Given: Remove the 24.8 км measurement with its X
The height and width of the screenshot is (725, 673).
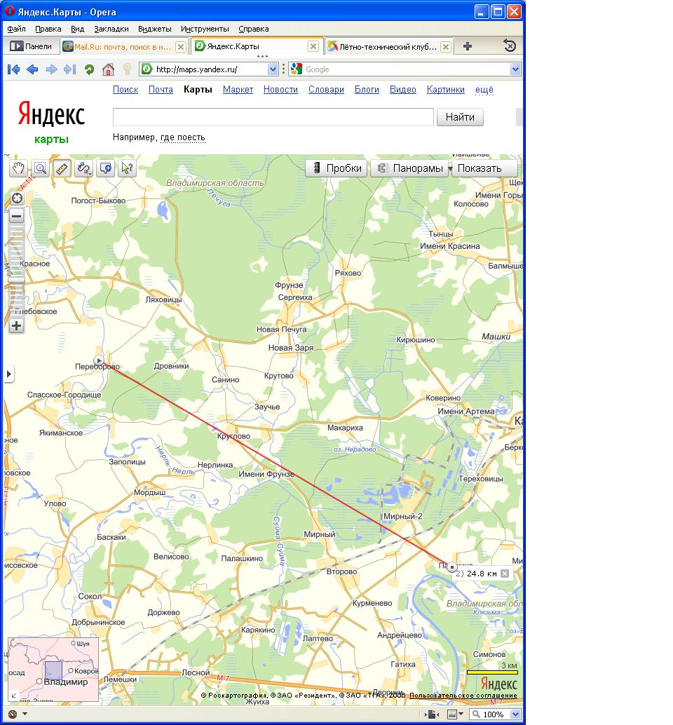Looking at the screenshot, I should (505, 574).
